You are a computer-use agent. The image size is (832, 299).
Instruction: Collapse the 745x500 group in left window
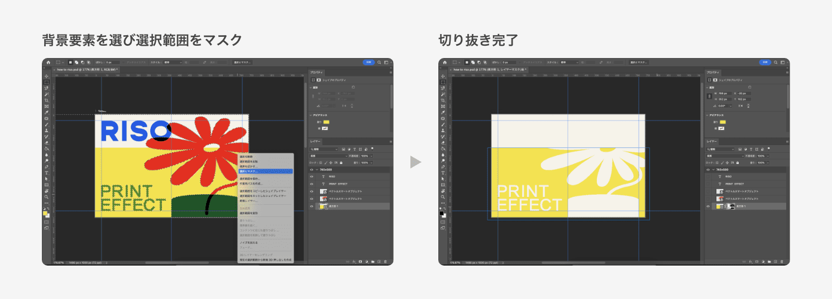(317, 170)
